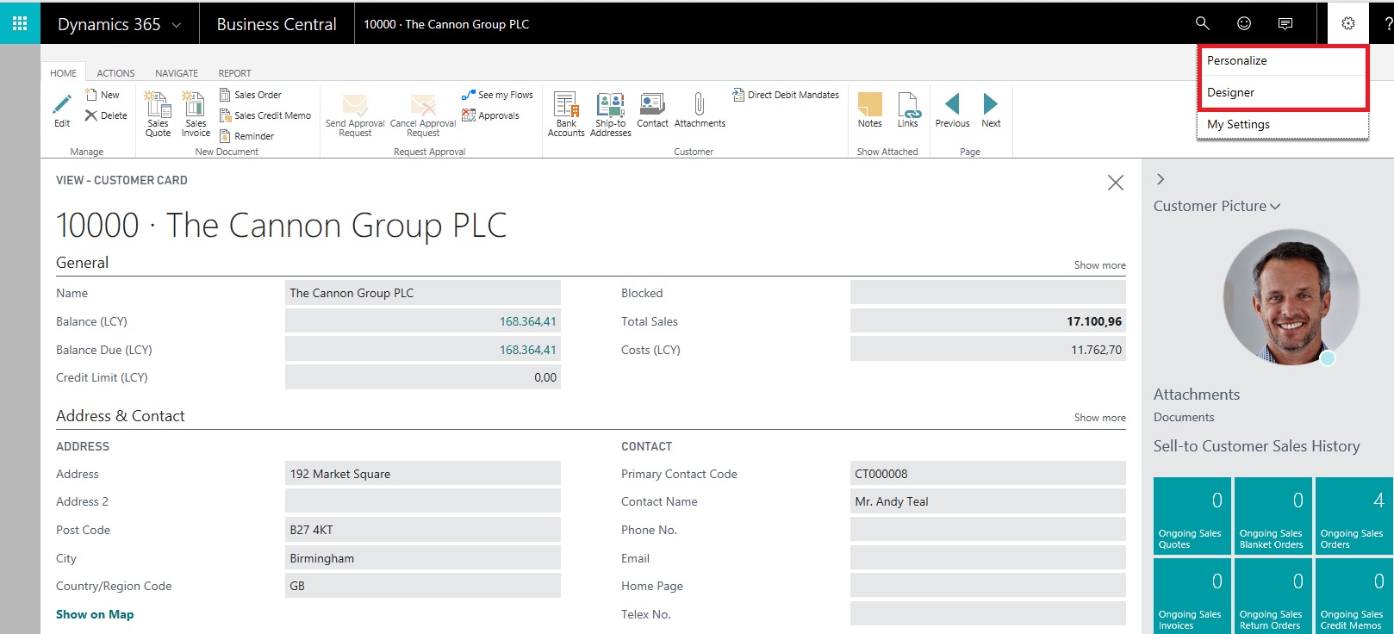This screenshot has width=1394, height=634.
Task: Click the search magnifier icon
Action: click(1203, 23)
